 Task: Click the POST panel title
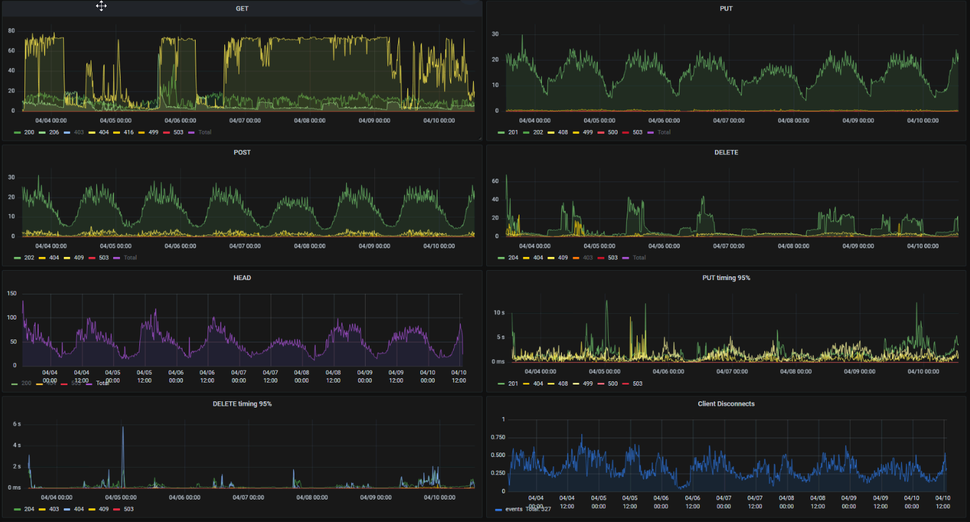pyautogui.click(x=242, y=153)
